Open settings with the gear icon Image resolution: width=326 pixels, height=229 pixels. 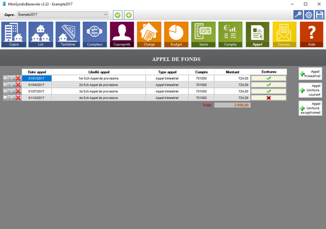coord(309,15)
